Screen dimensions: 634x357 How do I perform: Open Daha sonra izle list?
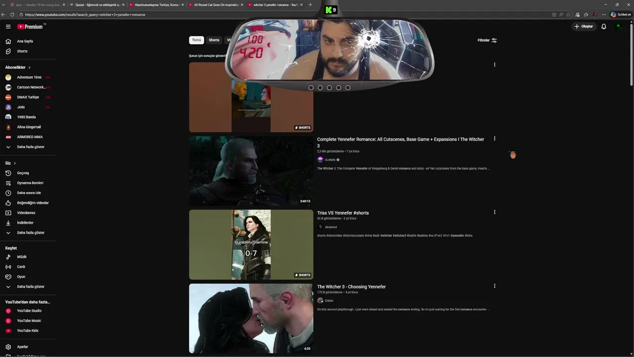tap(29, 193)
